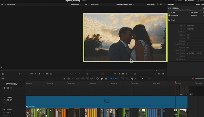Select the Adjustment Clip on Video 3
Screen dimensions: 204x117
point(106,102)
